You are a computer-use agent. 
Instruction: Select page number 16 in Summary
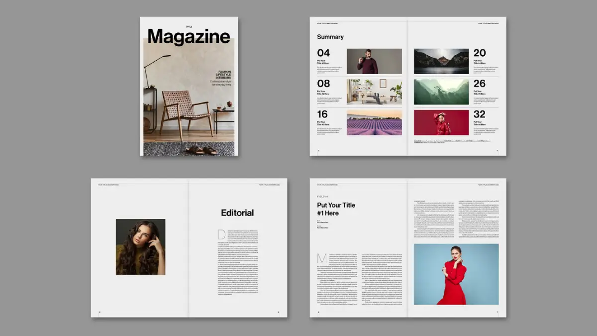click(323, 114)
